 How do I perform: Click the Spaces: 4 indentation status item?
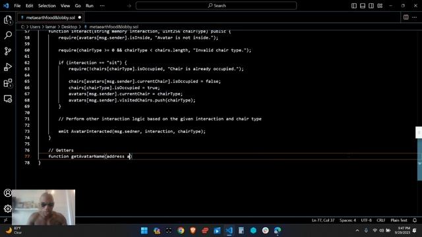(x=347, y=221)
